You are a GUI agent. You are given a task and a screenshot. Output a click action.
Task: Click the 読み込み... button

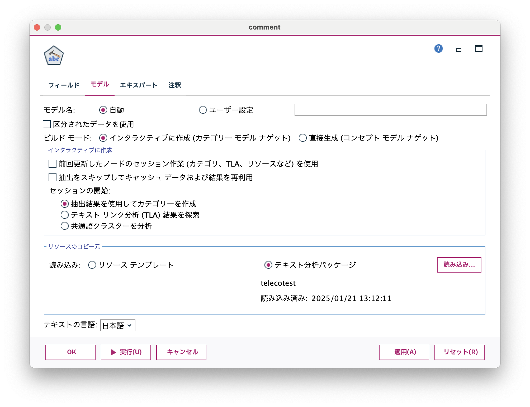(x=459, y=265)
